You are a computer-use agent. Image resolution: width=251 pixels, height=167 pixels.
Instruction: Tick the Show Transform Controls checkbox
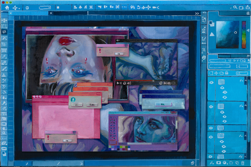pos(58,7)
